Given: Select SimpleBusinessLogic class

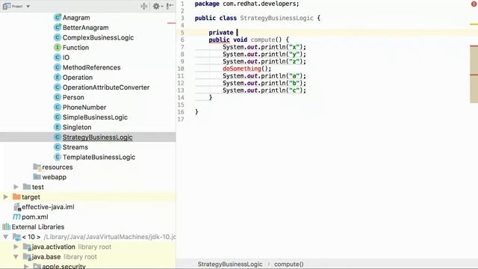Looking at the screenshot, I should [95, 117].
